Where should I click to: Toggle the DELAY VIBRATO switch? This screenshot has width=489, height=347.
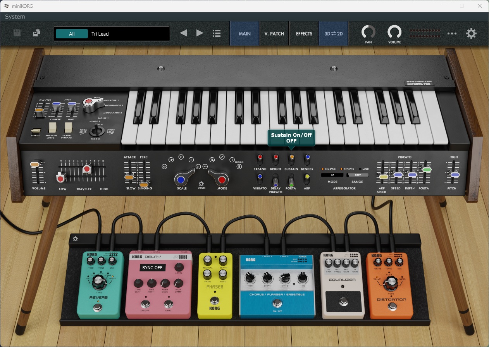pyautogui.click(x=275, y=180)
